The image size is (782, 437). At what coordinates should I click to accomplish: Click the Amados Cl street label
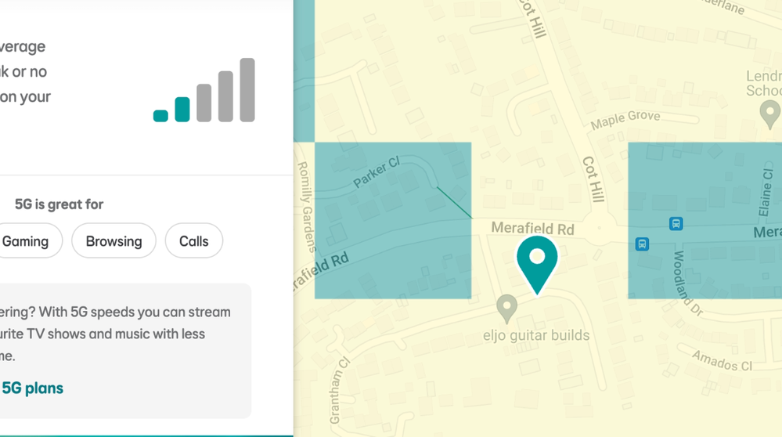click(721, 360)
